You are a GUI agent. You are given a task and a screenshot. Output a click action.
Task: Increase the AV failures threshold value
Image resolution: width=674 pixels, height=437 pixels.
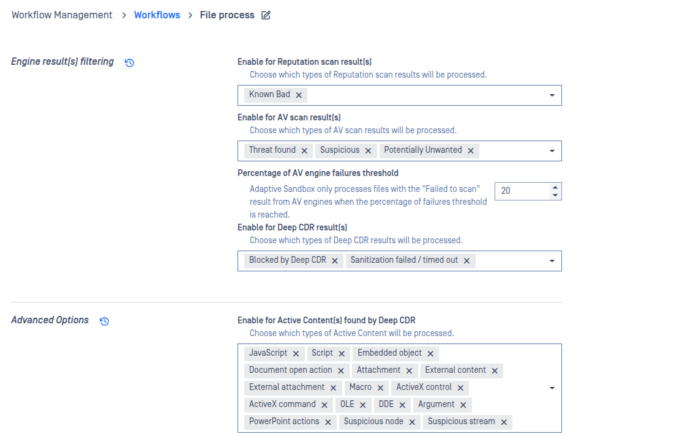pos(555,187)
